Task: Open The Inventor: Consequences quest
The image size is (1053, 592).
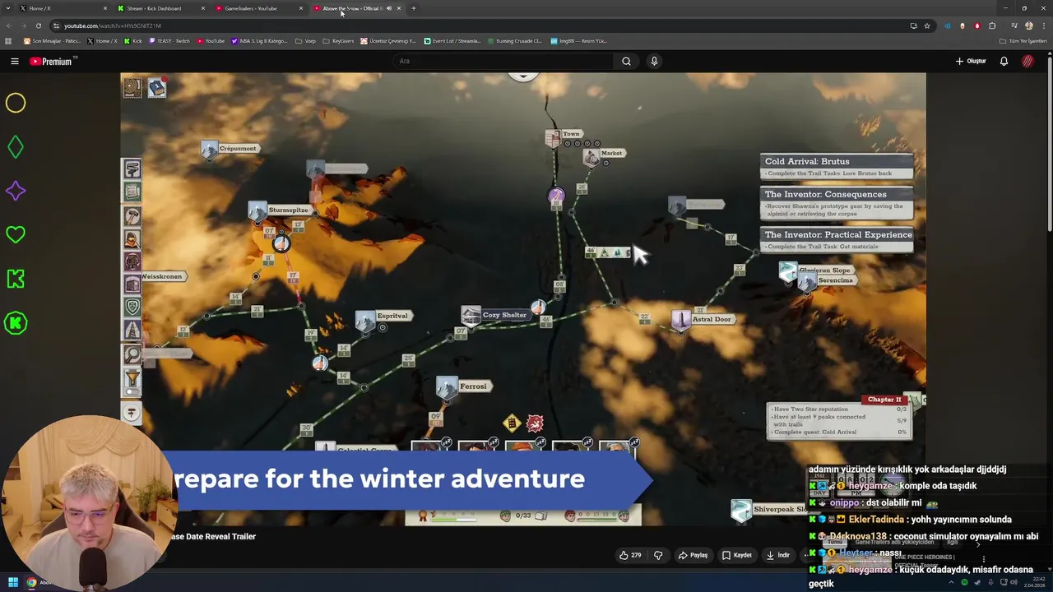Action: [837, 204]
